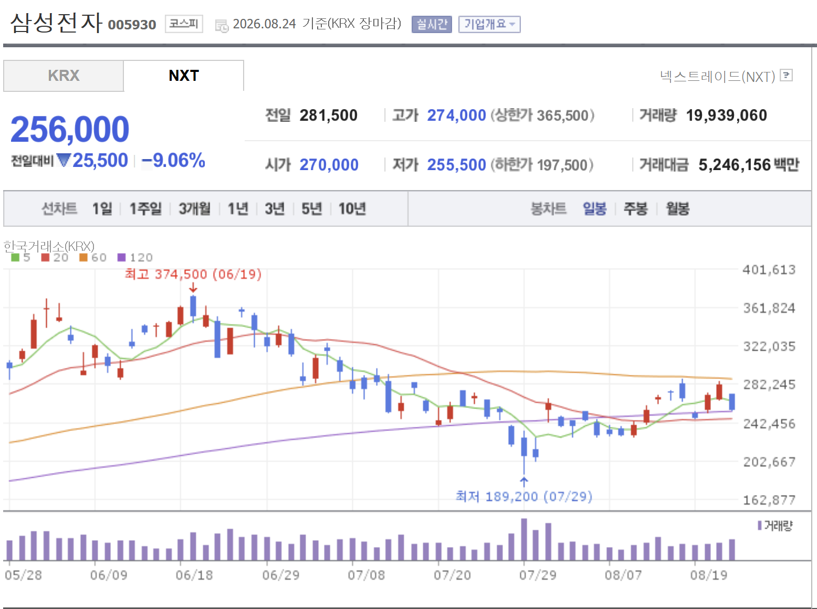Click the 07/29 date label on the axis
Image resolution: width=817 pixels, height=609 pixels.
pyautogui.click(x=538, y=575)
